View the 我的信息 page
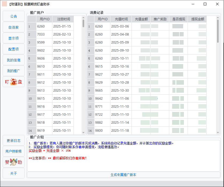The height and width of the screenshot is (187, 224). (x=14, y=60)
